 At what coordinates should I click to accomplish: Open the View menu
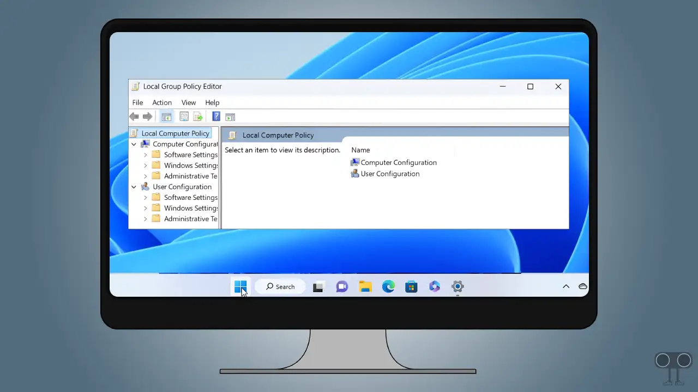(x=189, y=102)
